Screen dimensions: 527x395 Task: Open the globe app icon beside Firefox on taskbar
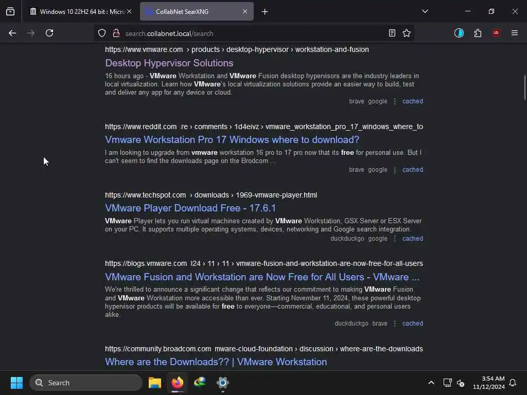click(200, 383)
